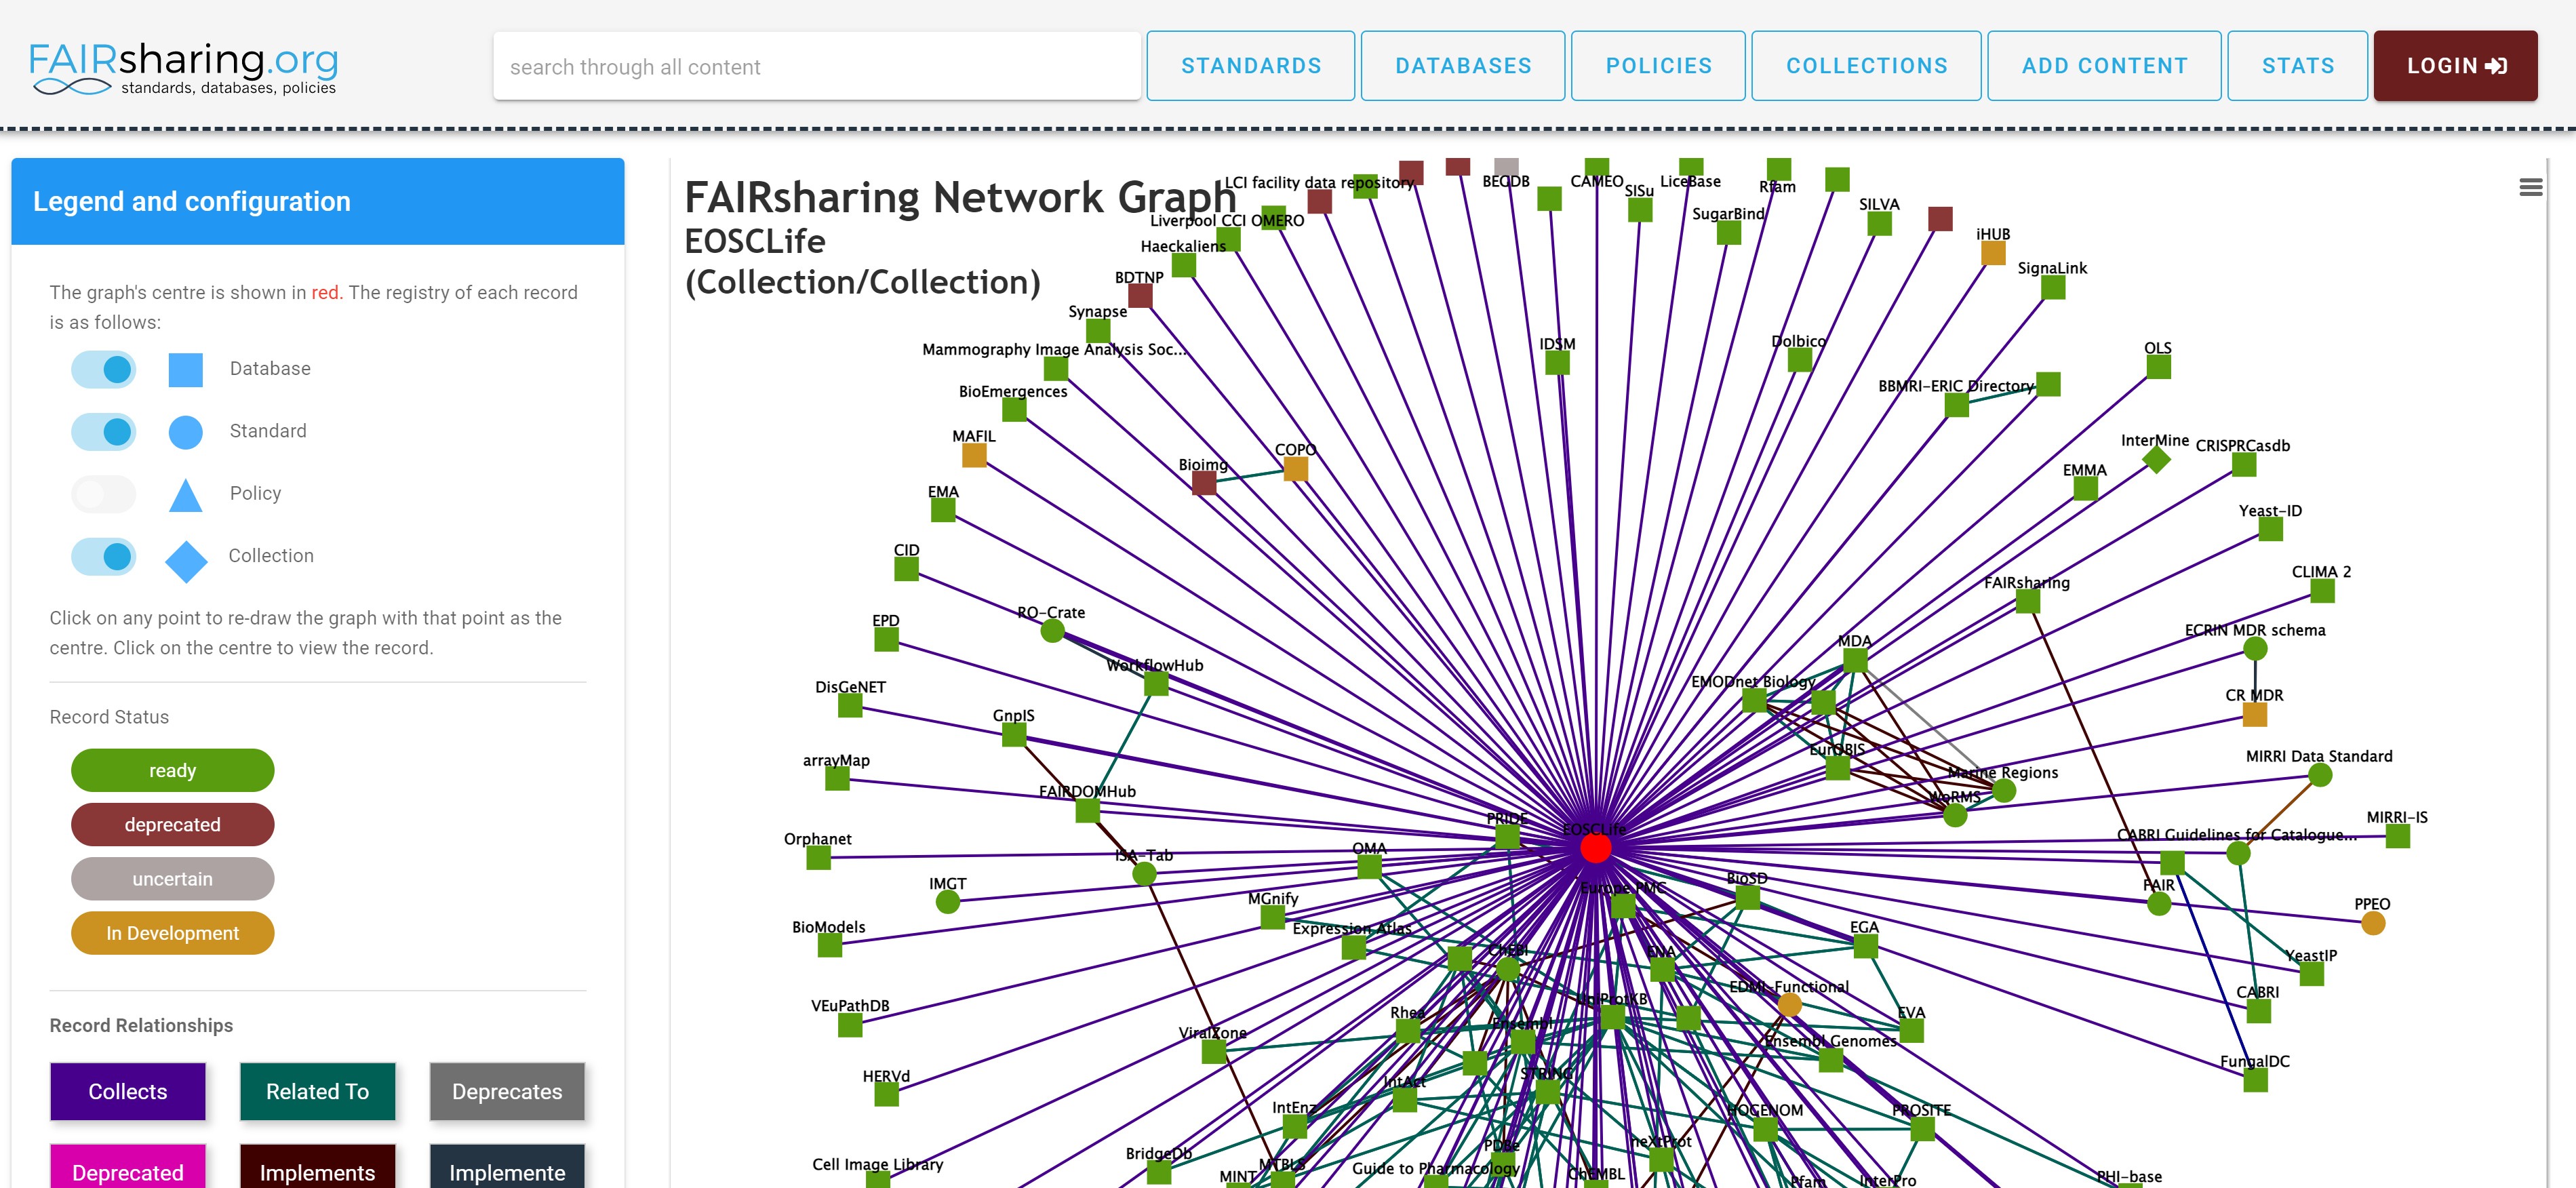Viewport: 2576px width, 1188px height.
Task: Click the ISA-Tab standard node
Action: [1144, 874]
